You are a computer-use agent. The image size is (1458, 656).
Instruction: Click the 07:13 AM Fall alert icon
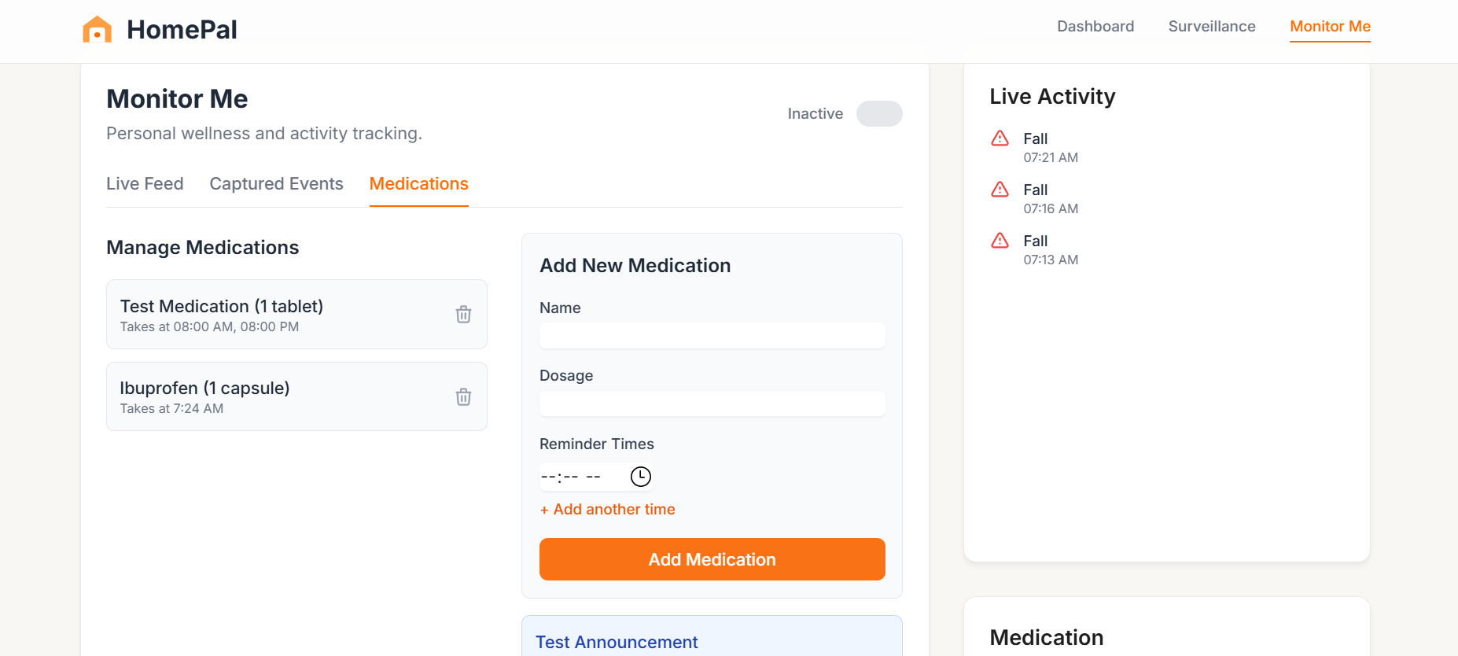click(x=1000, y=241)
